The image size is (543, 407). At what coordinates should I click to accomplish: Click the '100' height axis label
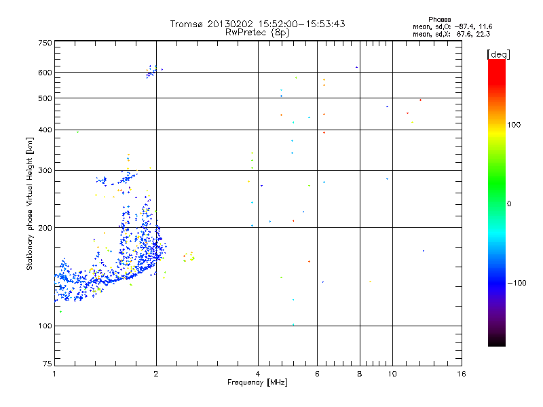(x=45, y=326)
